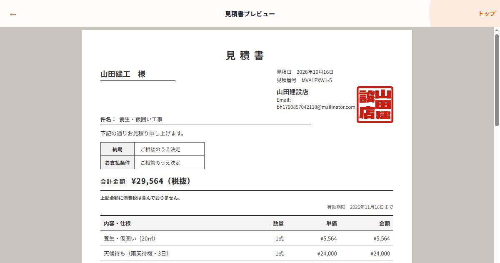Click the back arrow icon
The width and height of the screenshot is (500, 263).
point(13,14)
